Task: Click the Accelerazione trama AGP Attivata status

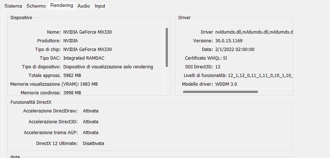Action: pos(90,133)
